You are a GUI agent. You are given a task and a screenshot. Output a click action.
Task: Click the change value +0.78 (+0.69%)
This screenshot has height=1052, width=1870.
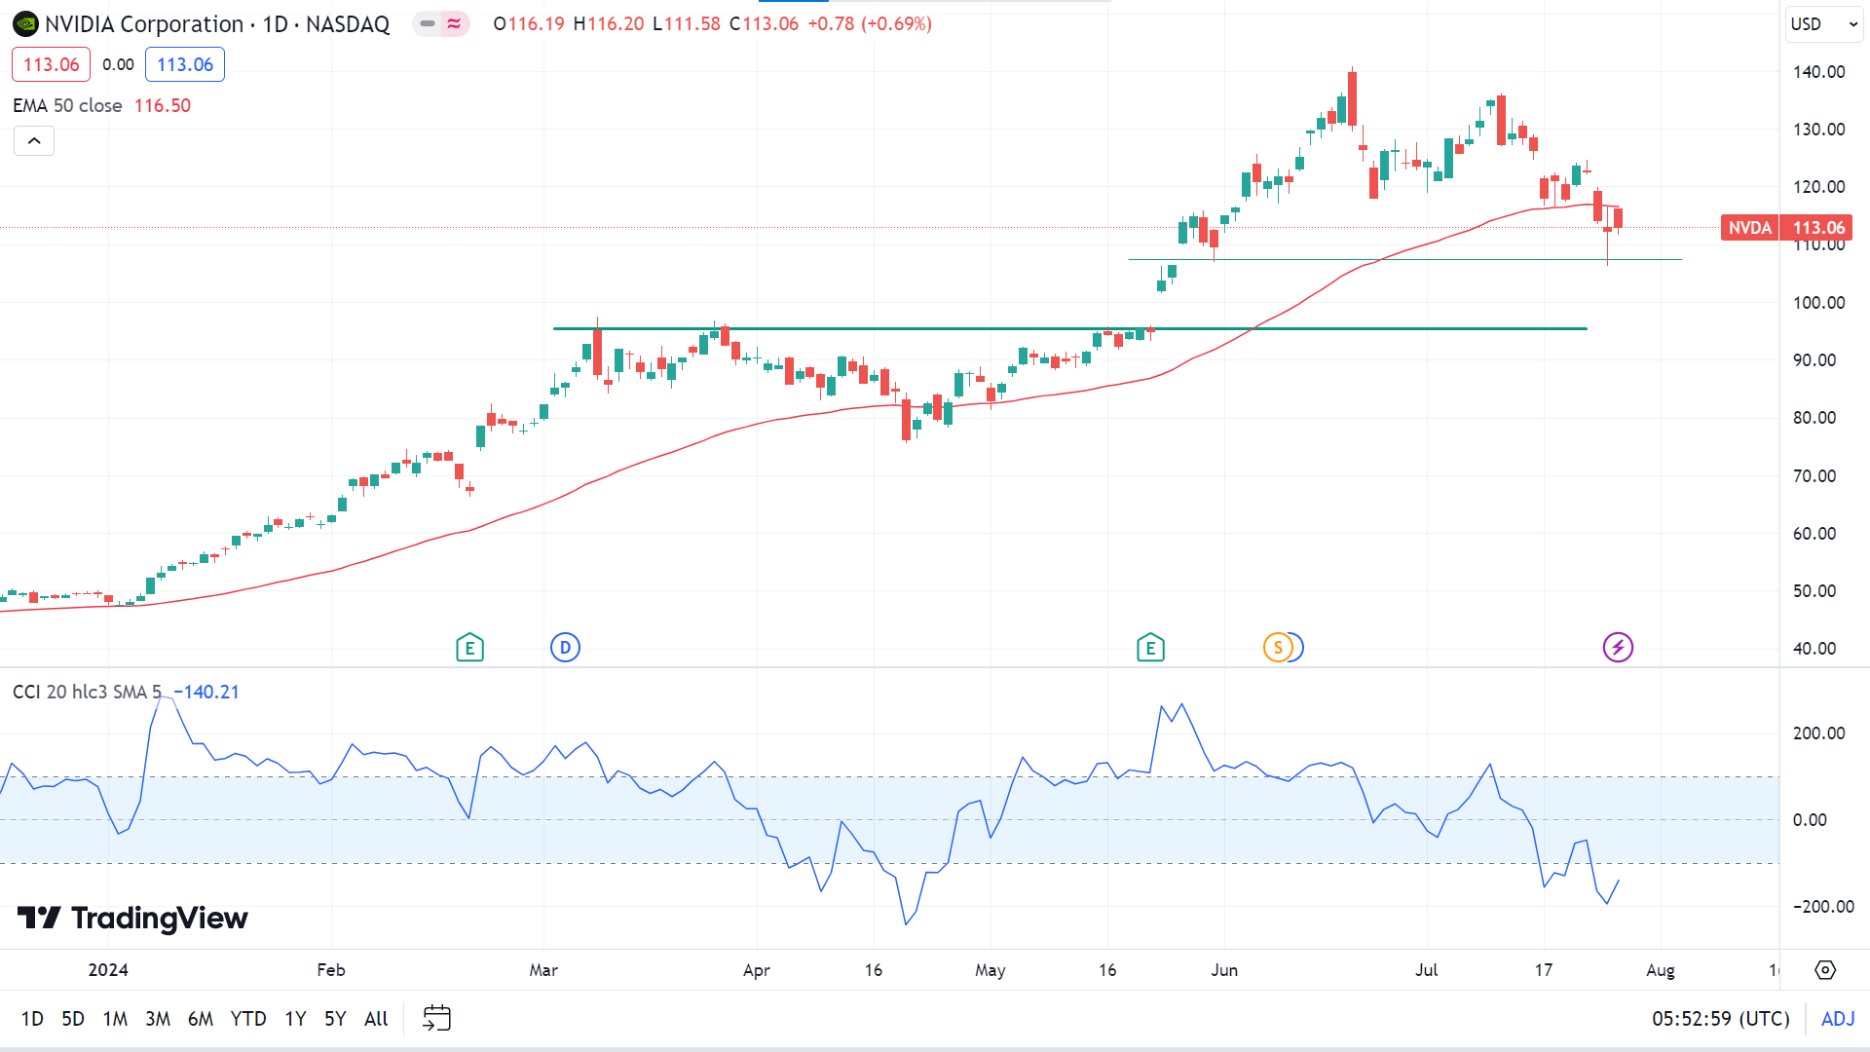[870, 23]
